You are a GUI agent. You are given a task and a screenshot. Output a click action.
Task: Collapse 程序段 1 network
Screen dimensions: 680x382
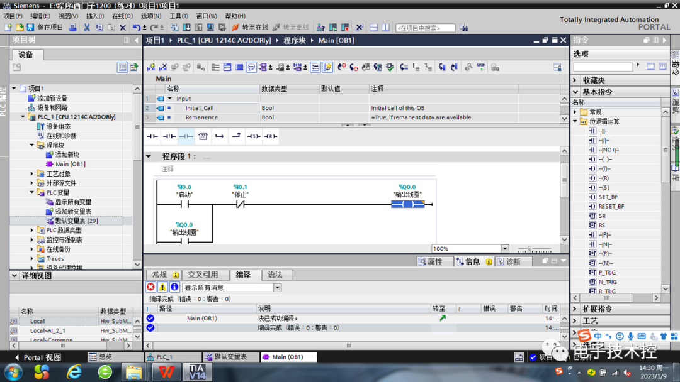pos(149,156)
